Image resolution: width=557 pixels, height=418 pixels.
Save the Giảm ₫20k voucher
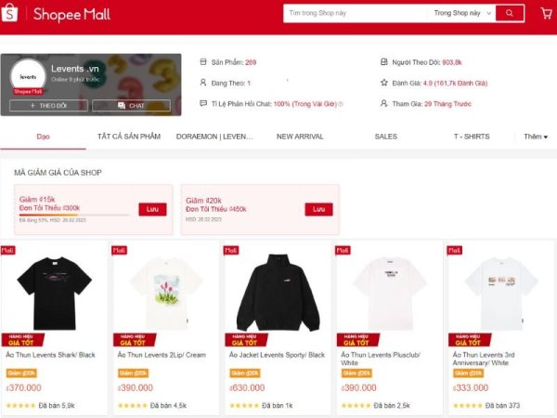tap(318, 209)
